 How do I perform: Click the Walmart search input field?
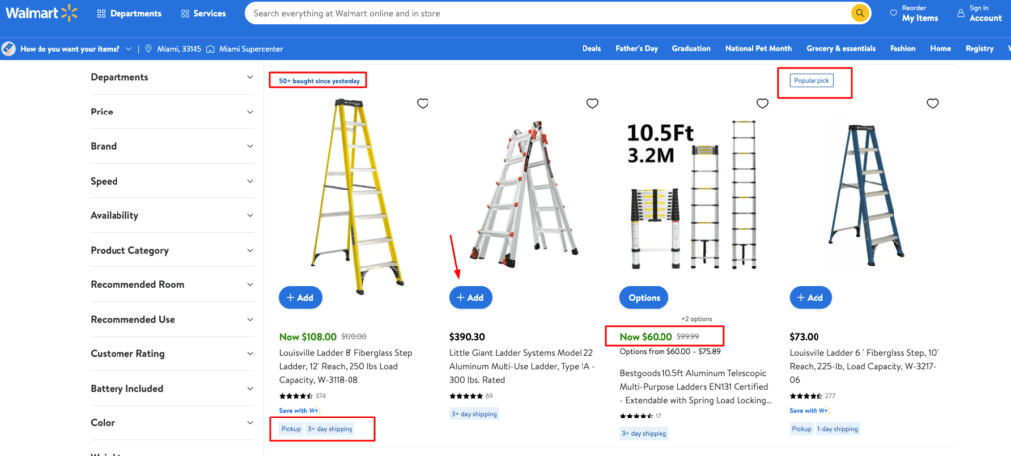543,14
